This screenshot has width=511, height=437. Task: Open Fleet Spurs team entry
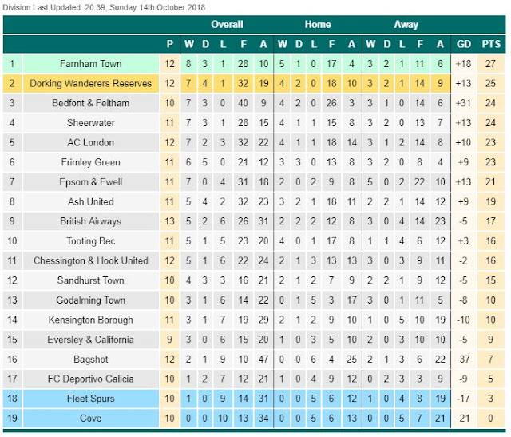91,399
